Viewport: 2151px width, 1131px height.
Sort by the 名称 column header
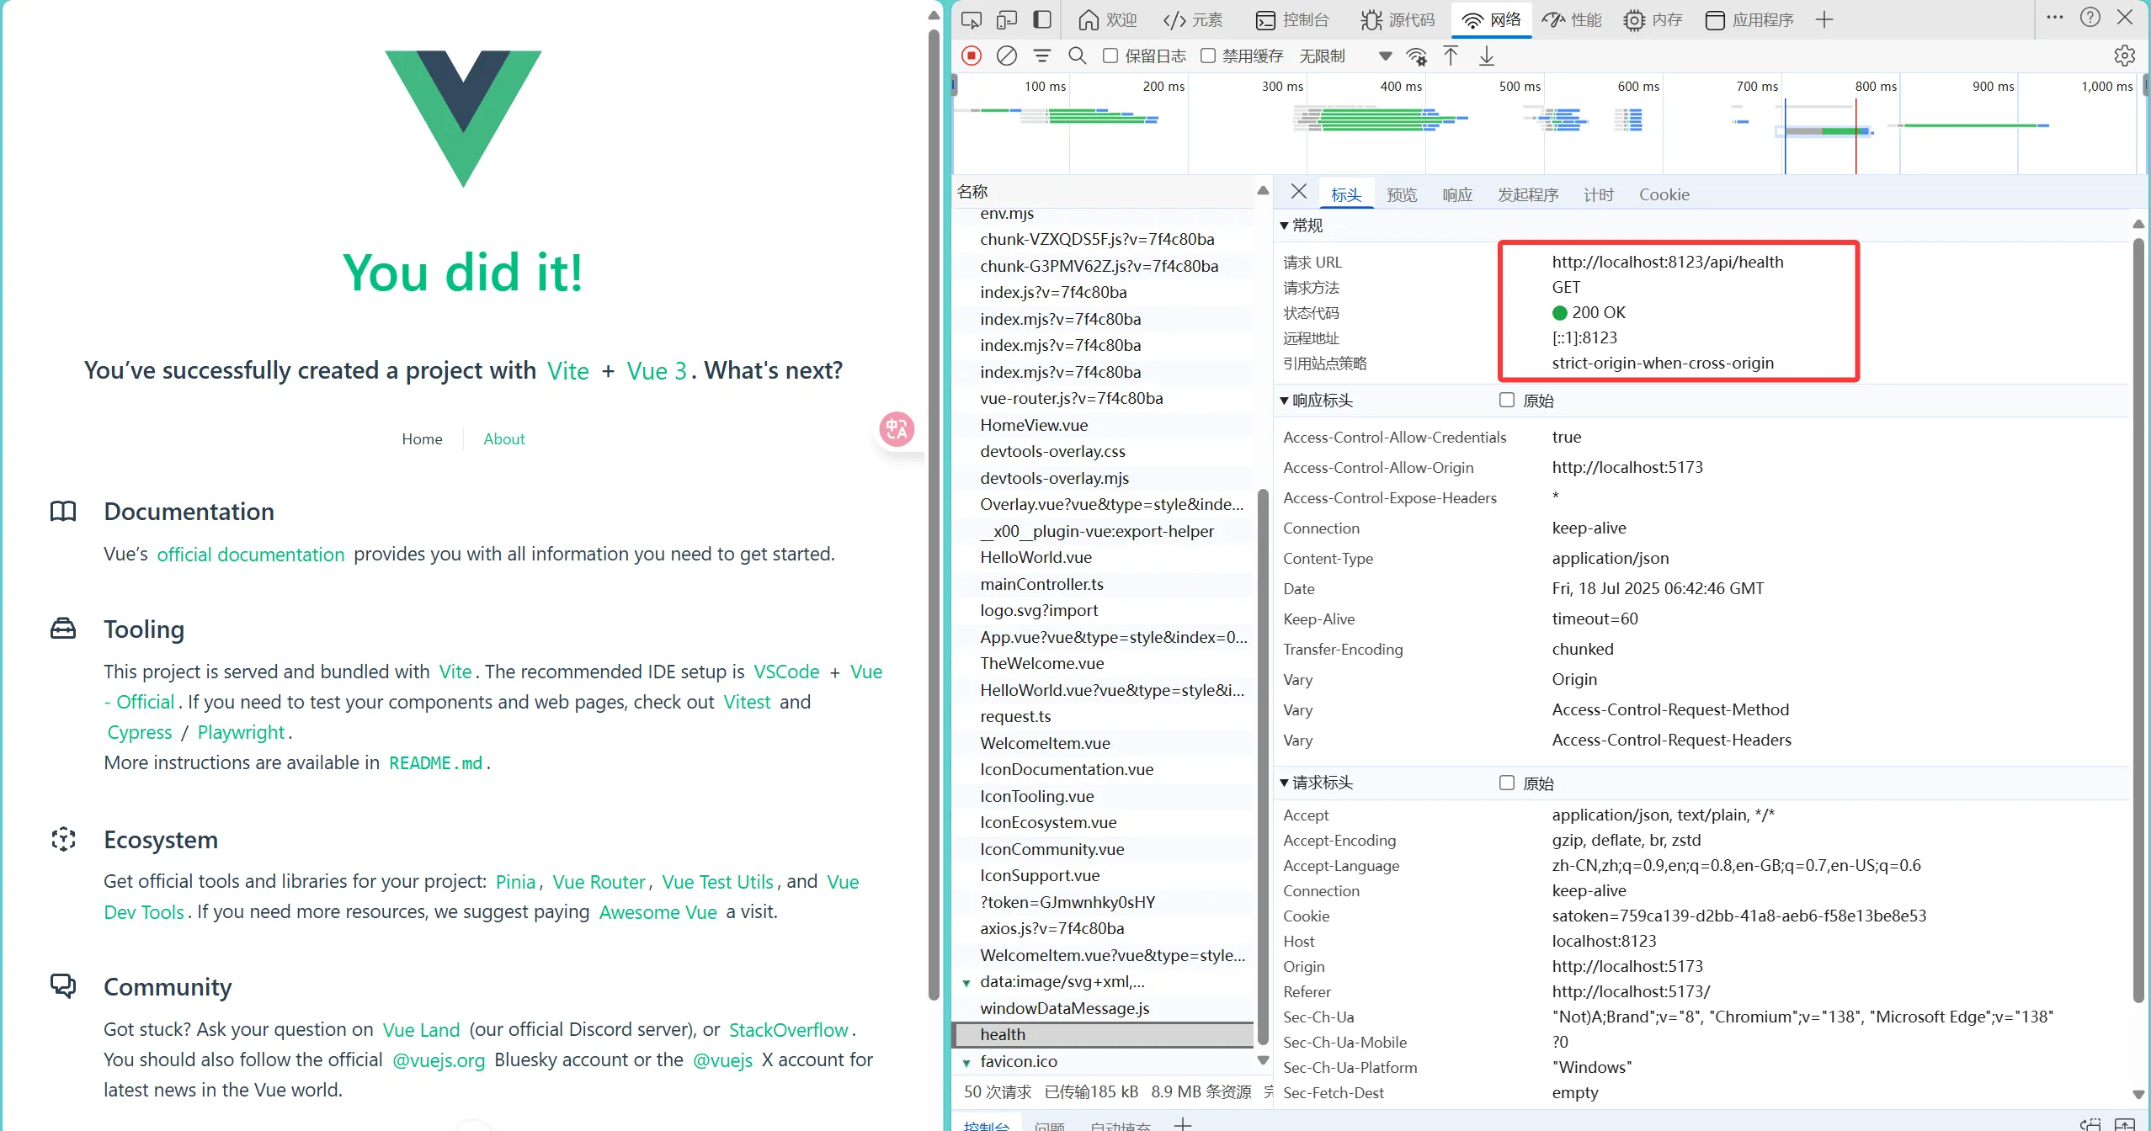1104,192
